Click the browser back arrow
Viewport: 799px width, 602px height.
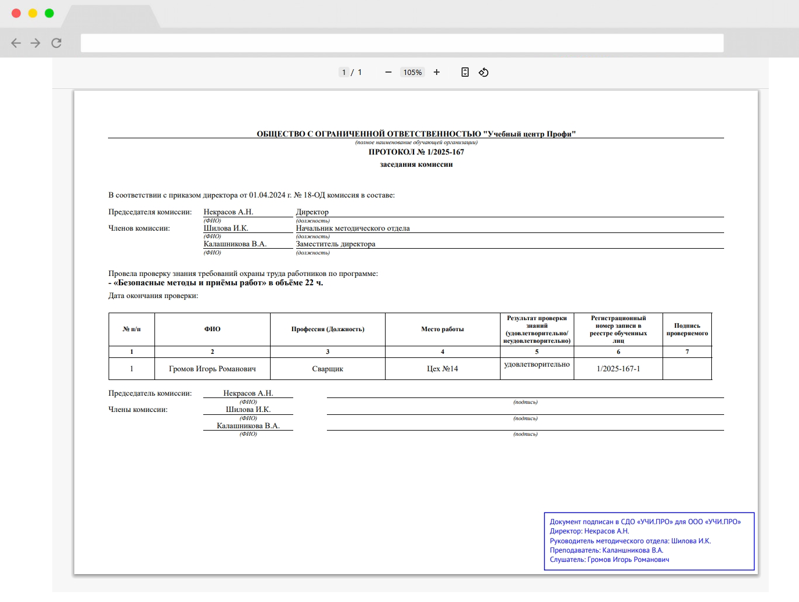click(16, 43)
